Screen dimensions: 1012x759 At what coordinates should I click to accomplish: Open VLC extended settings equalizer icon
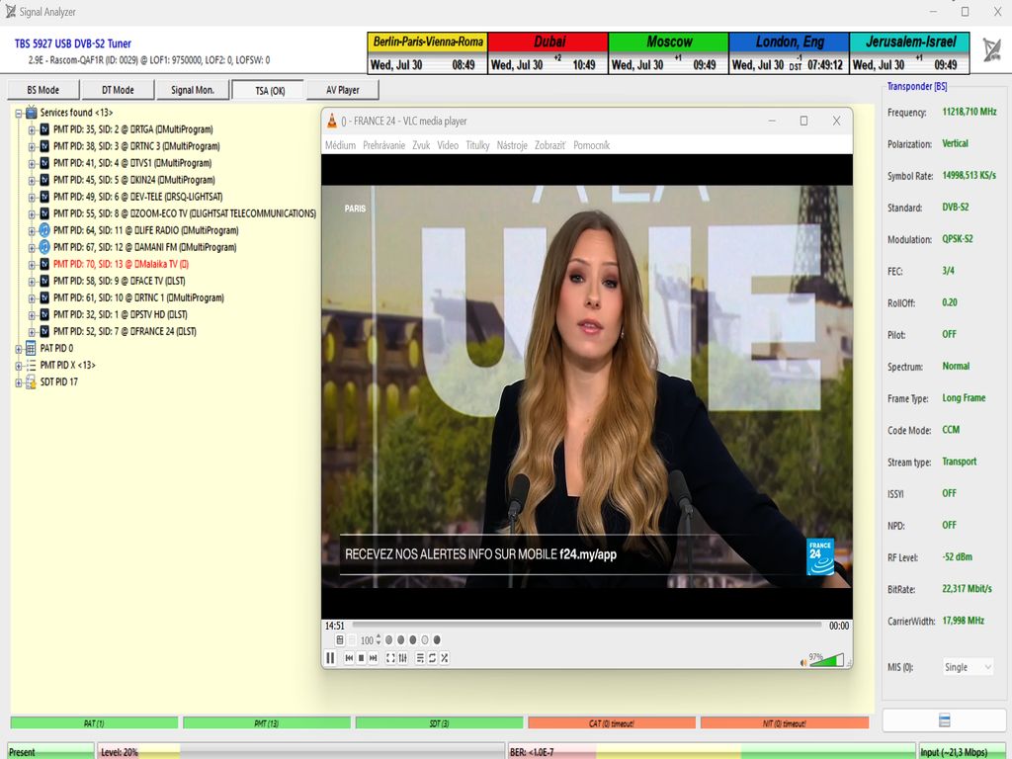[x=402, y=658]
